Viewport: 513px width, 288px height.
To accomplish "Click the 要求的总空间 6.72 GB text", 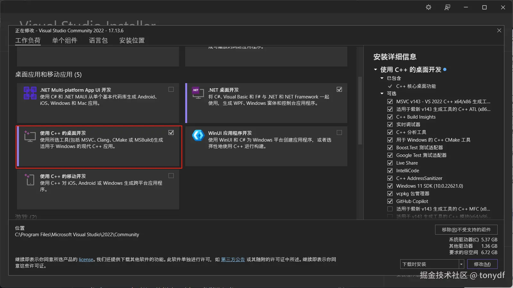I will coord(473,253).
